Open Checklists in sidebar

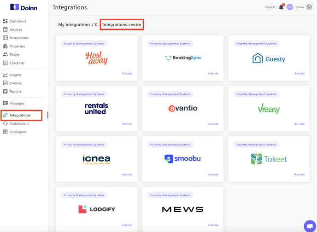(17, 63)
